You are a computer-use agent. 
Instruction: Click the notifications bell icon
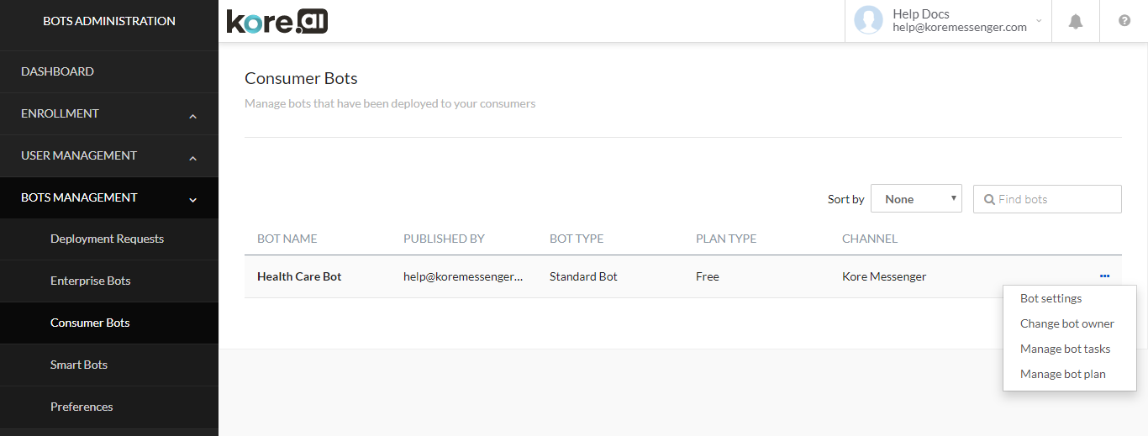[x=1075, y=22]
